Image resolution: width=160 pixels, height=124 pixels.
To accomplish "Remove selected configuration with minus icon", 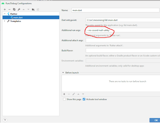I will click(x=9, y=10).
